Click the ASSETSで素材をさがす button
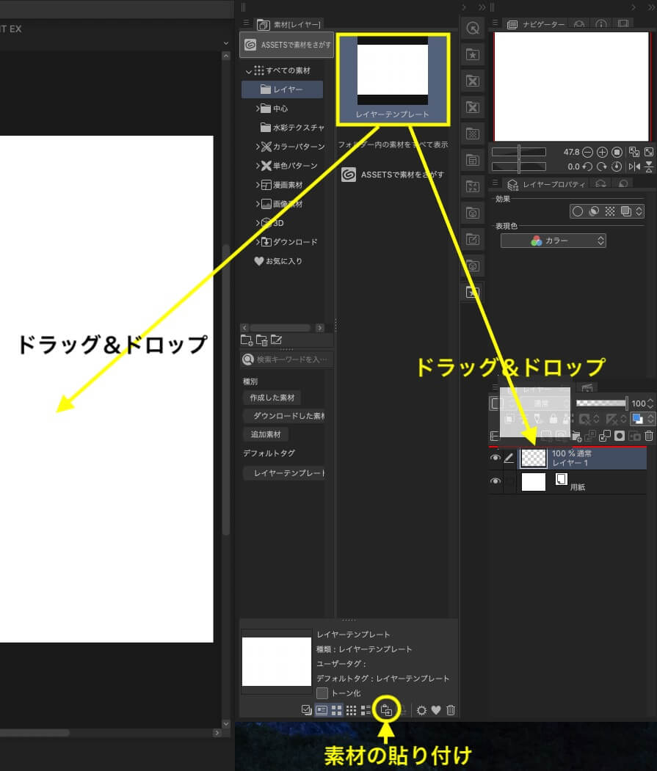The height and width of the screenshot is (771, 657). (x=286, y=45)
